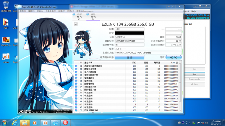Image resolution: width=225 pixels, height=126 pixels.
Task: Open the Windows Start button
Action: tap(5, 123)
